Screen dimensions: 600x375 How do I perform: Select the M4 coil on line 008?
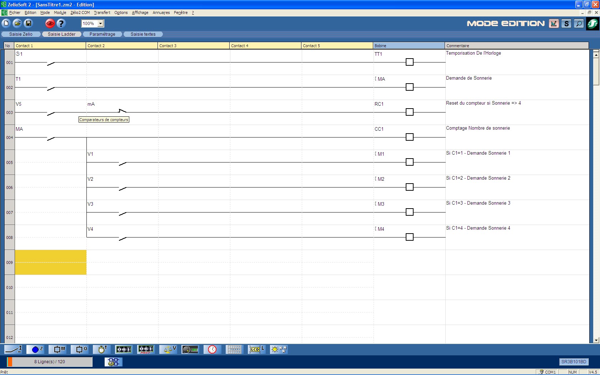pyautogui.click(x=409, y=237)
